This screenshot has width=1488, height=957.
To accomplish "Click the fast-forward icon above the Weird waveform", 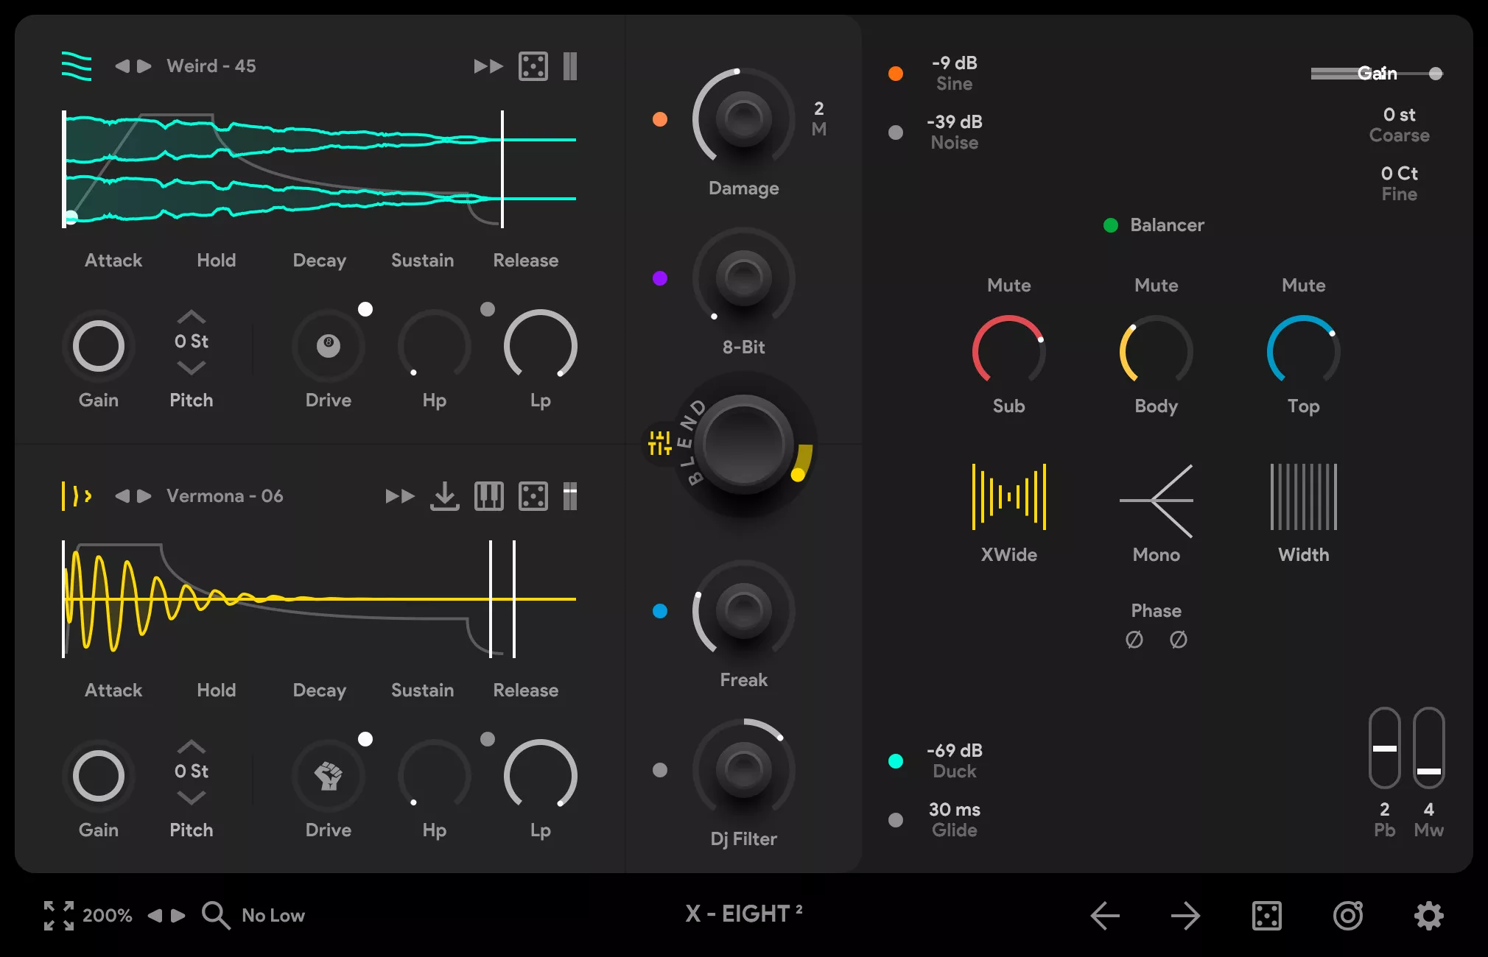I will click(x=487, y=66).
